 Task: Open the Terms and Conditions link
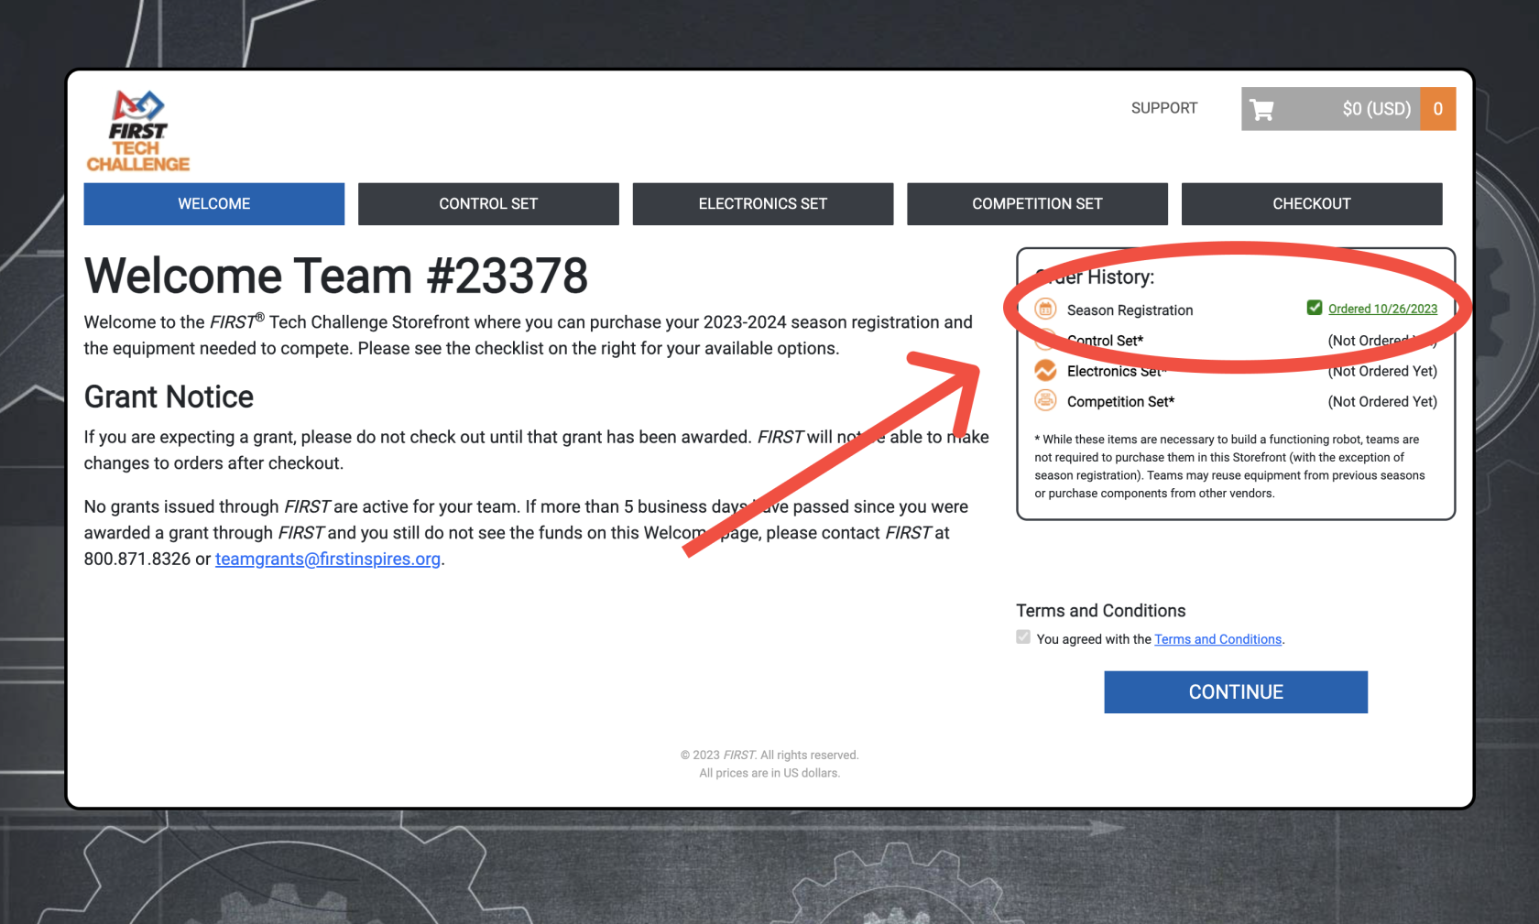click(1217, 639)
